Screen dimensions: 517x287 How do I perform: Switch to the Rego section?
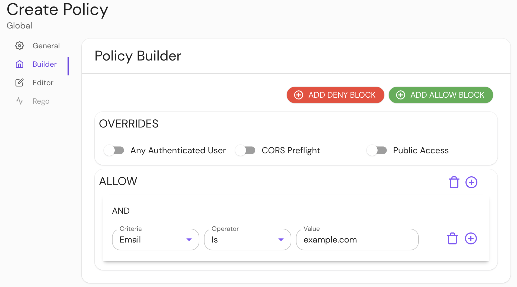[x=41, y=101]
